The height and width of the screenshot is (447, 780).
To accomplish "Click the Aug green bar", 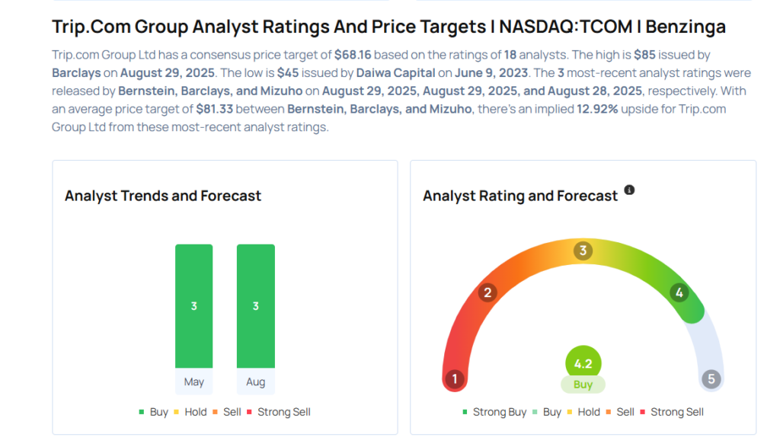I will (x=256, y=306).
